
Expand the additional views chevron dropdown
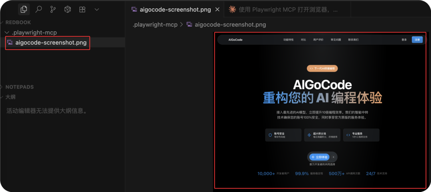(x=97, y=9)
